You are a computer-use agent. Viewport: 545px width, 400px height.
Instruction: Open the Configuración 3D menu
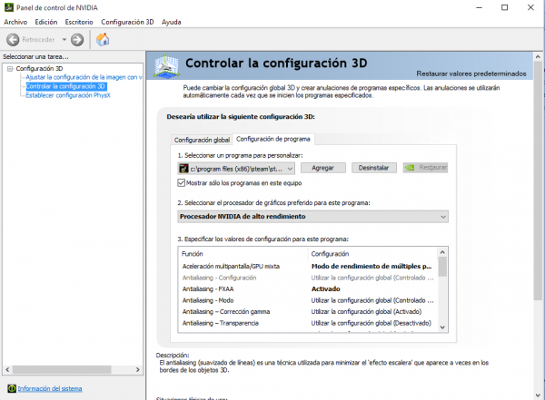click(127, 22)
